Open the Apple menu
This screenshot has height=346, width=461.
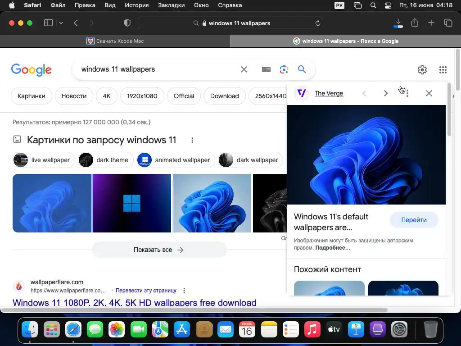pyautogui.click(x=12, y=5)
